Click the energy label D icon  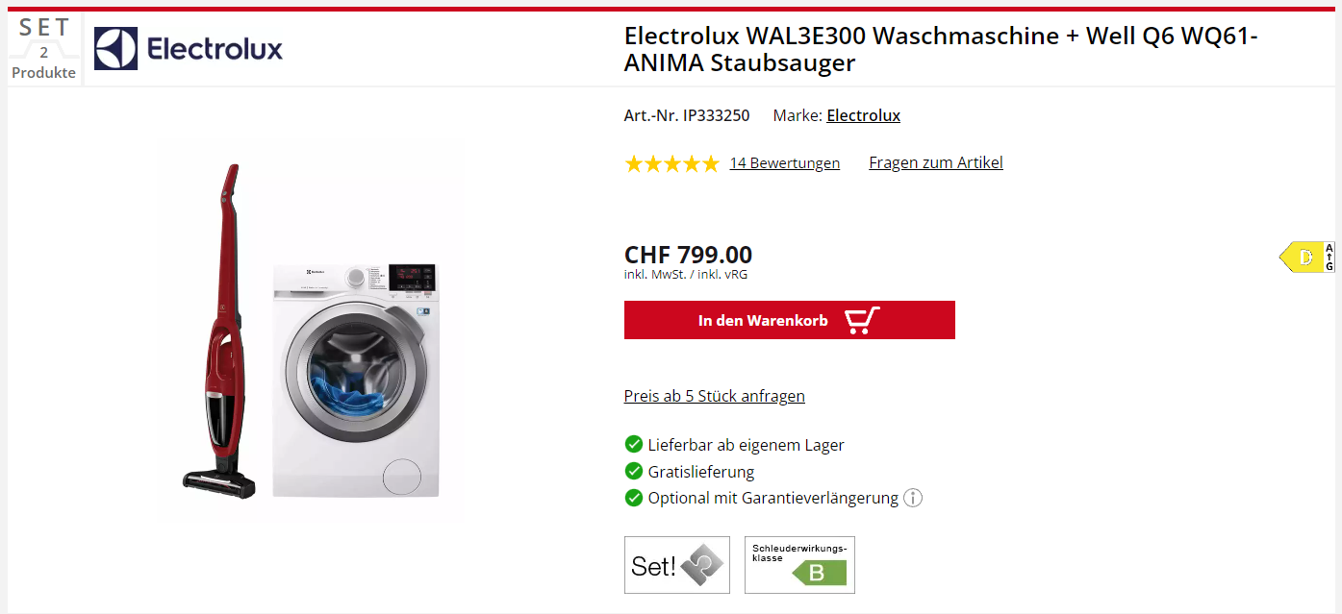click(1306, 257)
